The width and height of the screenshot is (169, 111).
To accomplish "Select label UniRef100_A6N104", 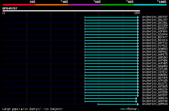I will [x=155, y=98].
